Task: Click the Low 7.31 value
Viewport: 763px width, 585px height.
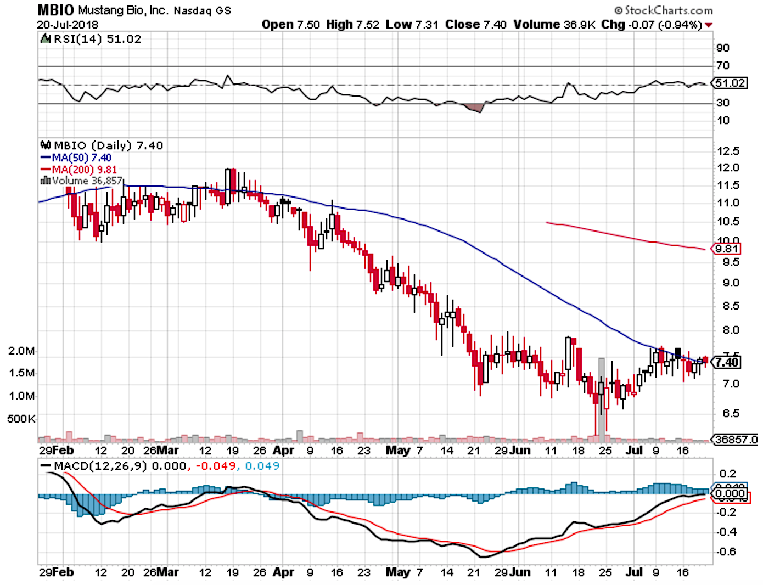Action: pos(412,25)
